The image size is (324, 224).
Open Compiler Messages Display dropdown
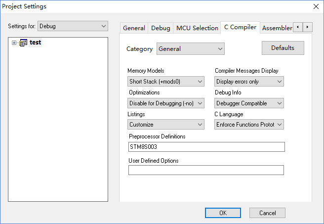(249, 82)
